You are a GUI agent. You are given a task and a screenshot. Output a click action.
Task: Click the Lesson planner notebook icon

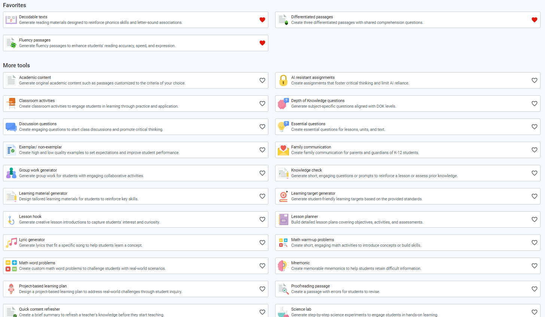(283, 219)
